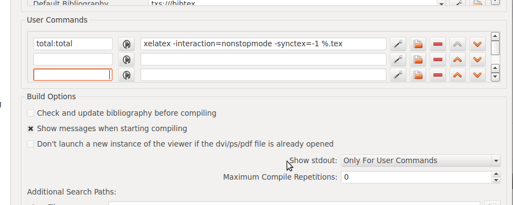Expand the Default Bibliography combo box arrow
Viewport: 513px width, 205px height.
442,4
